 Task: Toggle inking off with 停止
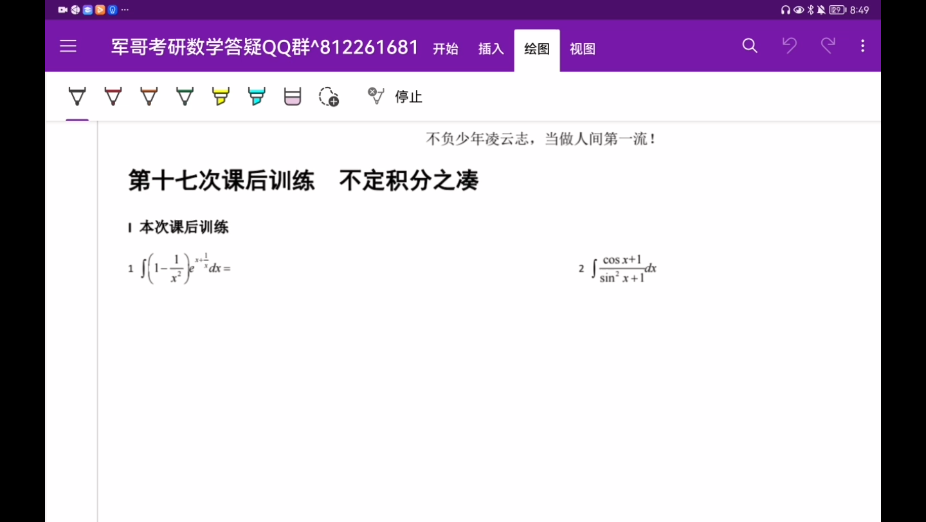[x=408, y=97]
